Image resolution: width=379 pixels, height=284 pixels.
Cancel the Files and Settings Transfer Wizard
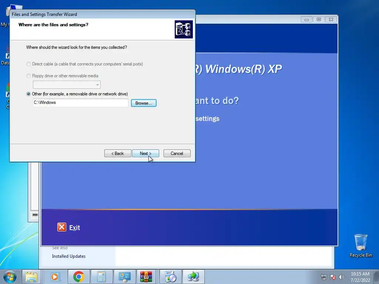(177, 153)
